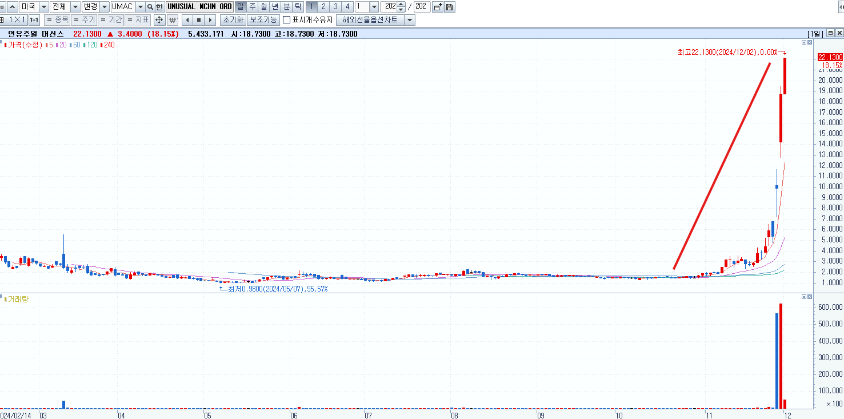Viewport: 844px width, 419px height.
Task: Click the tallest red volume bar
Action: pyautogui.click(x=781, y=356)
